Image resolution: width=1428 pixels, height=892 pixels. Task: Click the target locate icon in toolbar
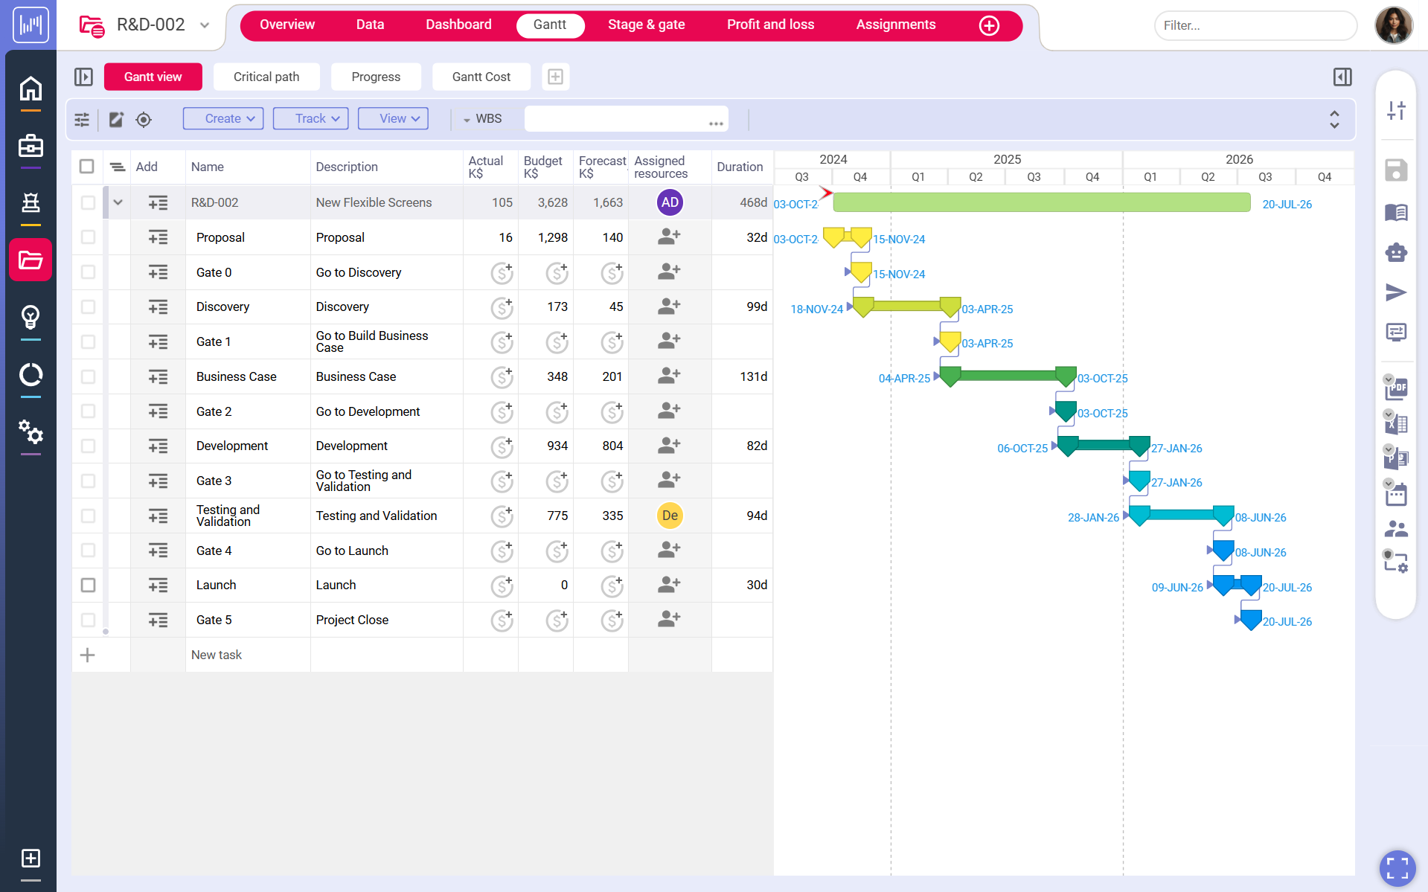144,119
